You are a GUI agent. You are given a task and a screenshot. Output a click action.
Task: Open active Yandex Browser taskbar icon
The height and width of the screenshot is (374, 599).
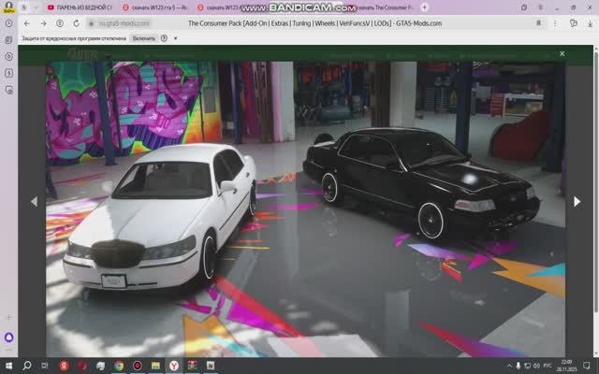(x=174, y=366)
